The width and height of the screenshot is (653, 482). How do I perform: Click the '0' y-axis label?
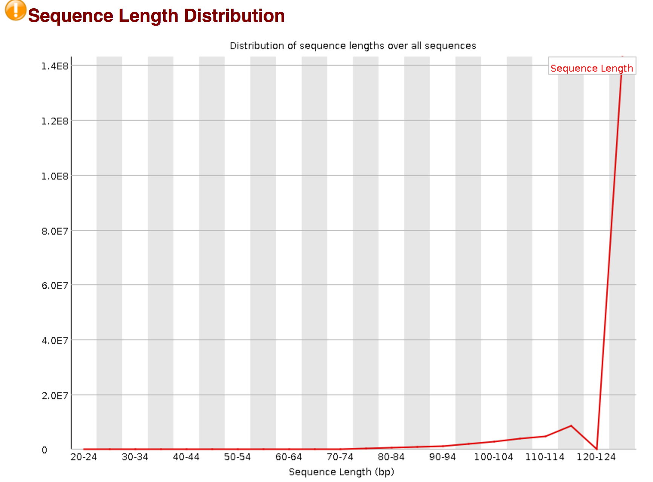(x=44, y=450)
